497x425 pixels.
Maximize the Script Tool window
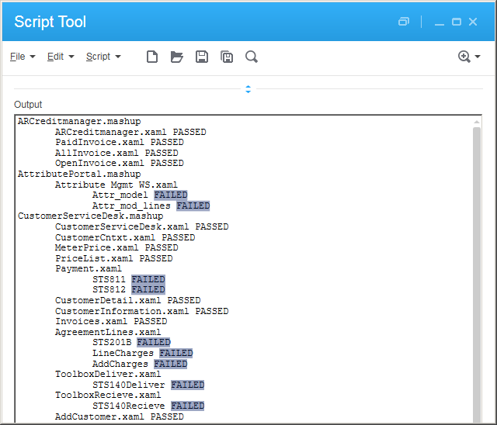pyautogui.click(x=457, y=22)
